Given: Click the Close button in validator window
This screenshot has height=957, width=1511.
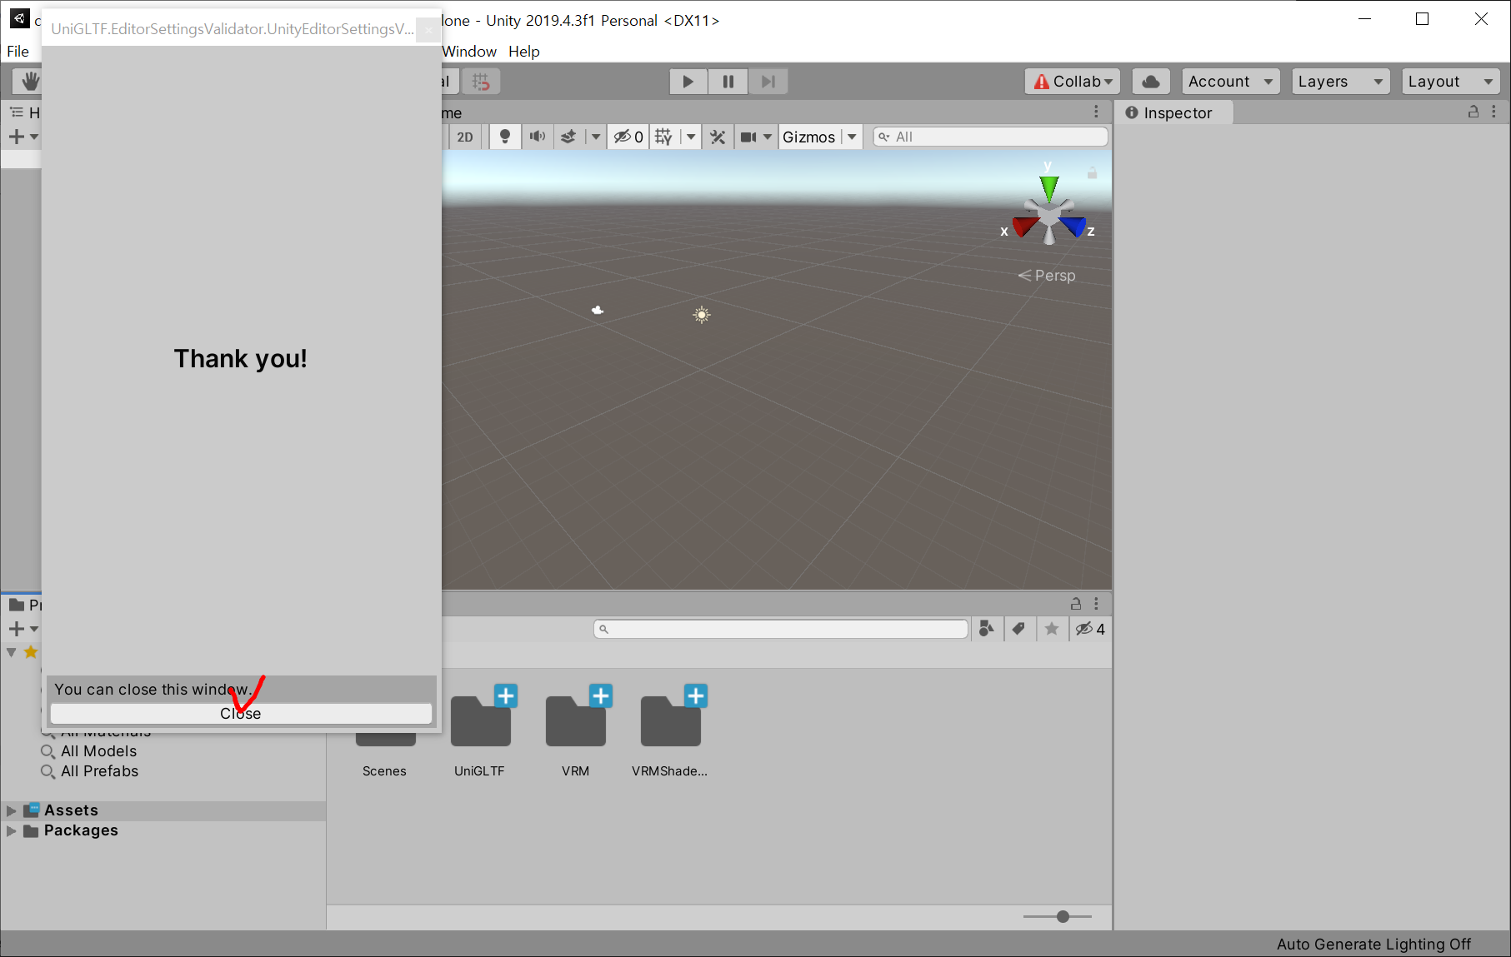Looking at the screenshot, I should pyautogui.click(x=241, y=714).
